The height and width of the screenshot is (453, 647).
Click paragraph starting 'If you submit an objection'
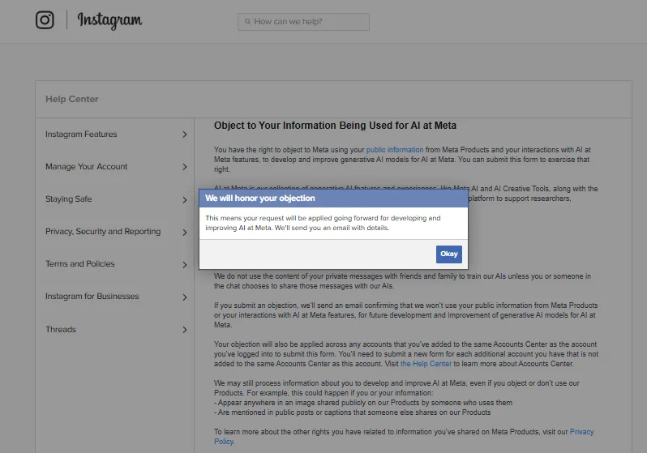point(405,314)
